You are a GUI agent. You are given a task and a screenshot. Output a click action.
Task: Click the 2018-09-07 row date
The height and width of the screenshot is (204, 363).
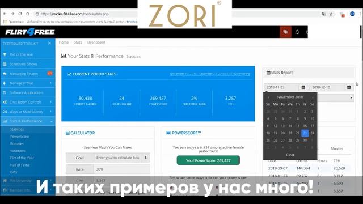click(278, 168)
